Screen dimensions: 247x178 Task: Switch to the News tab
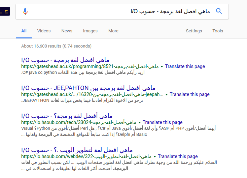pyautogui.click(x=67, y=31)
